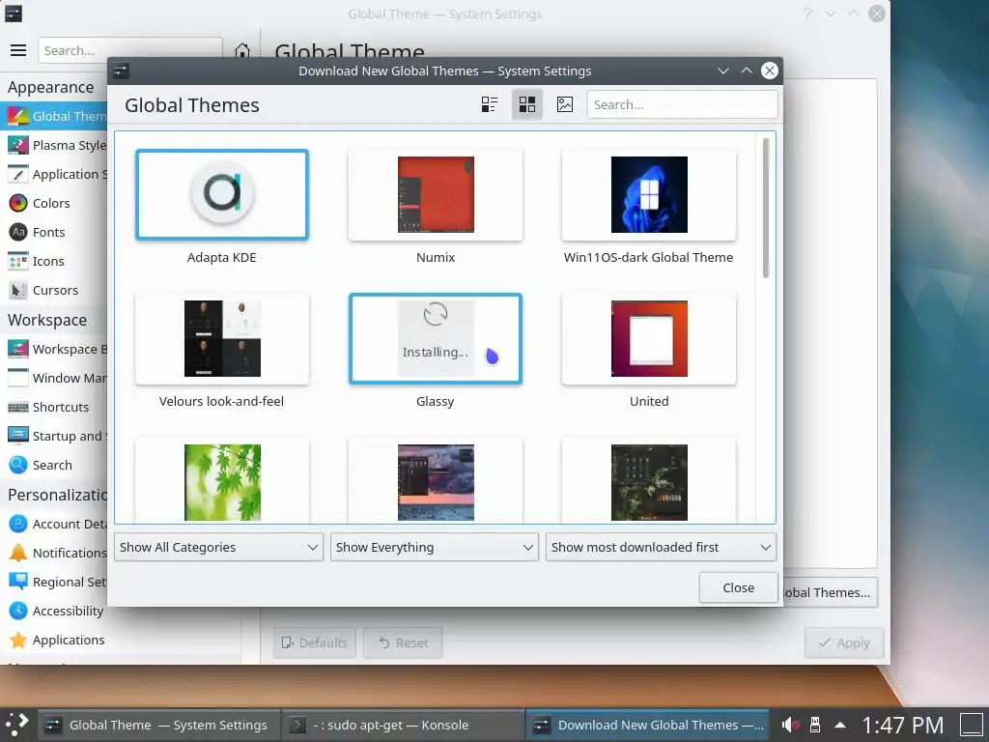Click the Glassy theme tile showing Installing
The width and height of the screenshot is (989, 742).
point(436,339)
